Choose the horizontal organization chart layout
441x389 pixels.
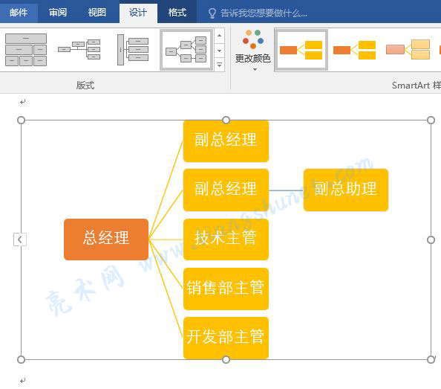pos(79,50)
